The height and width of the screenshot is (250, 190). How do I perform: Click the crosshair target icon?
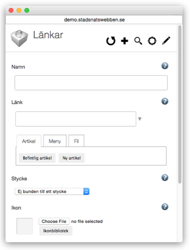pyautogui.click(x=152, y=41)
